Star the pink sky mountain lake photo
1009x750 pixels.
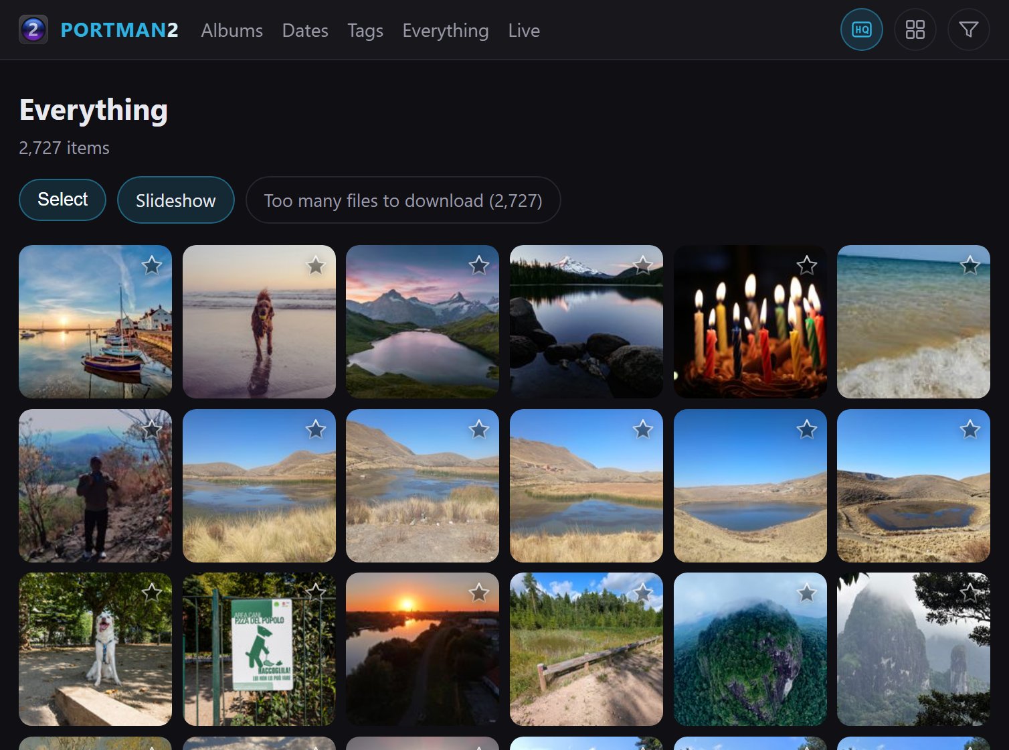pos(479,265)
